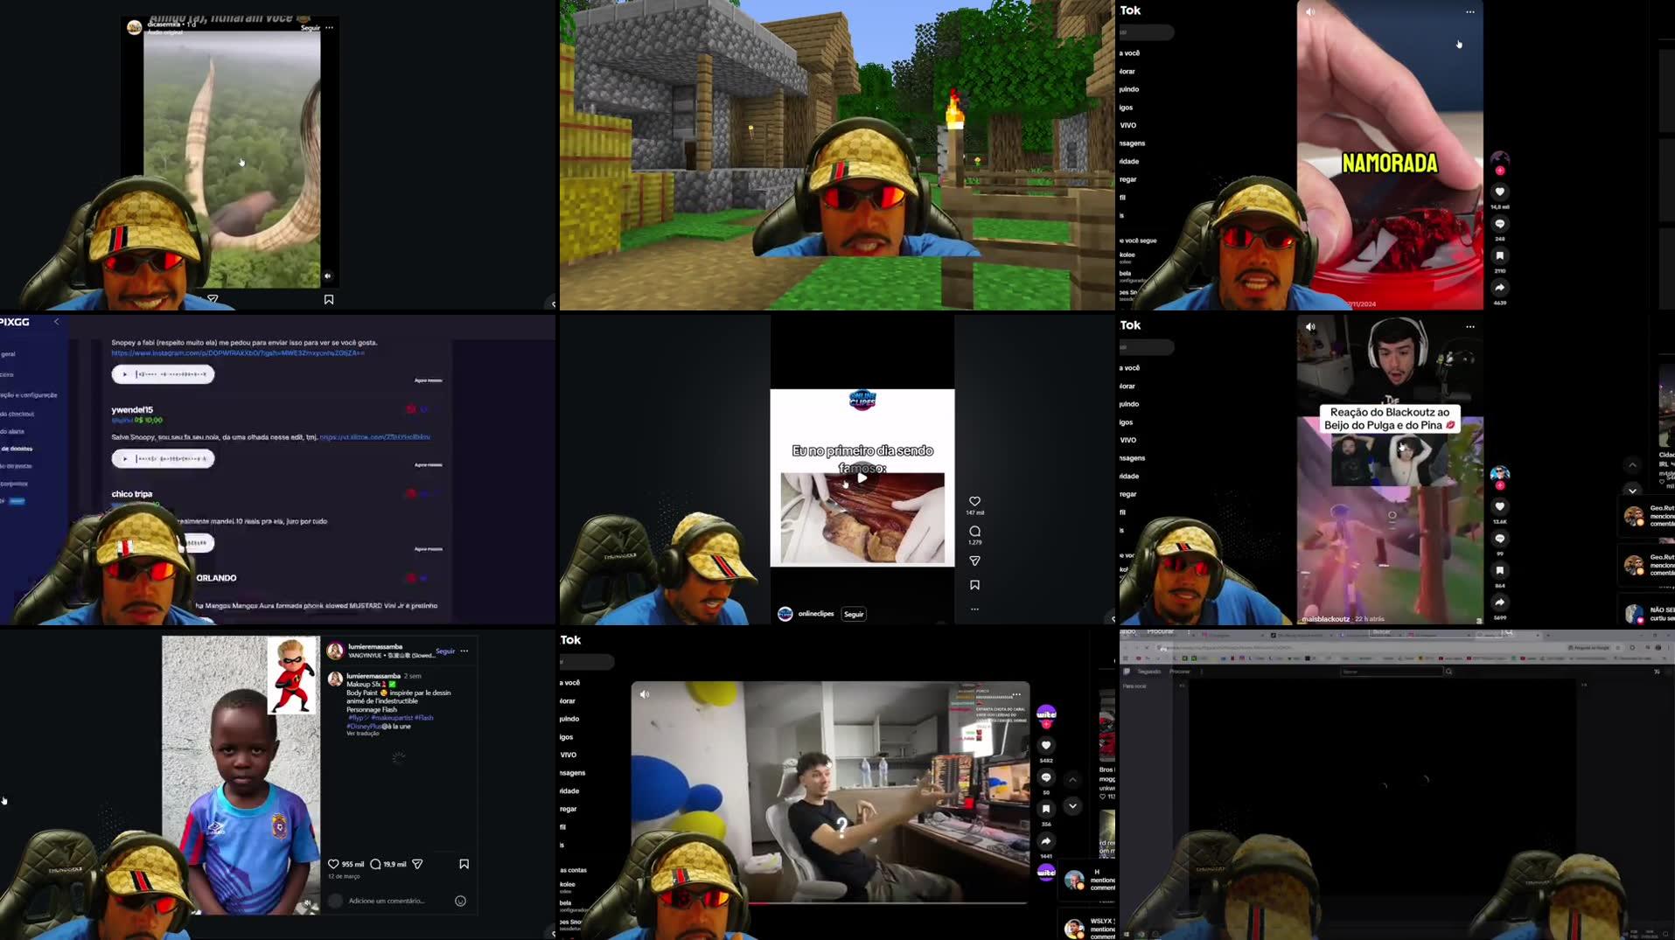Click the next-video chevron arrow
Viewport: 1675px width, 940px height.
(x=1633, y=491)
